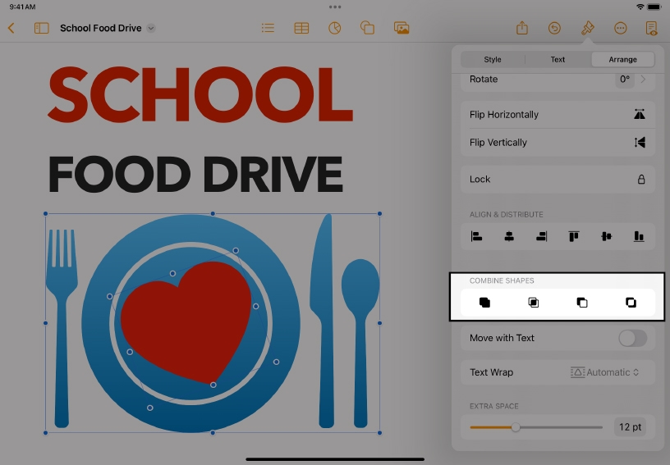Tap the Undo button
Image resolution: width=670 pixels, height=465 pixels.
pyautogui.click(x=554, y=28)
